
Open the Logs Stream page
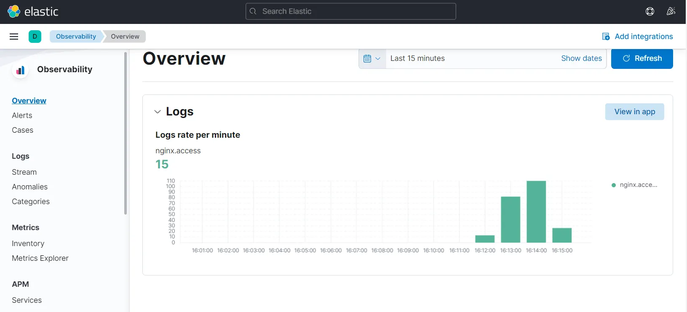(x=24, y=172)
